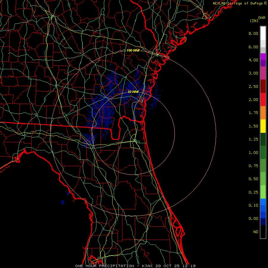Click the pink 3.00 inch legend swatch

263,73
